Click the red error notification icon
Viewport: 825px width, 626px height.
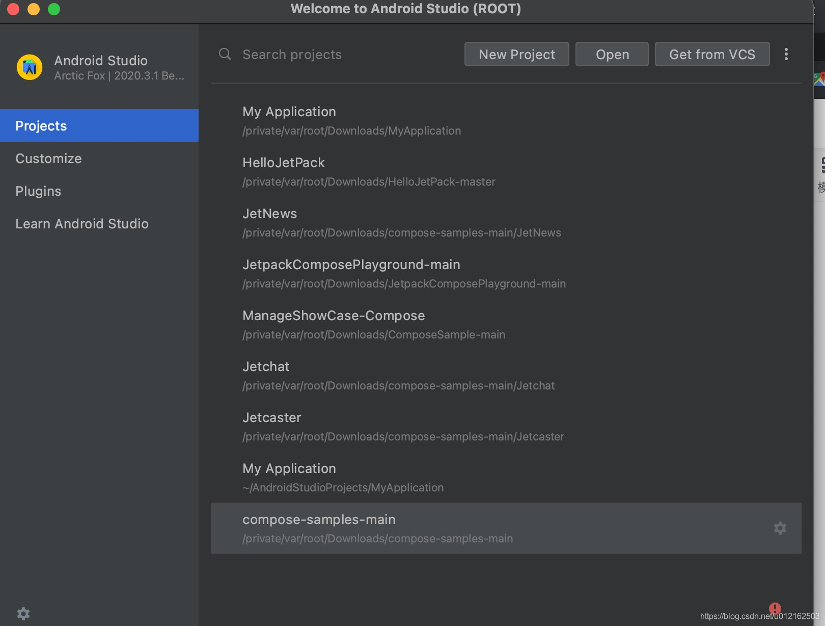(x=775, y=608)
